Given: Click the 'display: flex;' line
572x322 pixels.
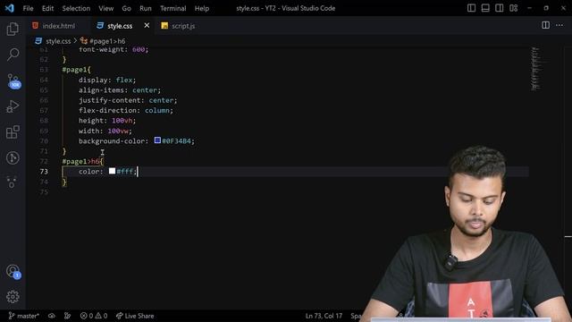Looking at the screenshot, I should pos(107,80).
